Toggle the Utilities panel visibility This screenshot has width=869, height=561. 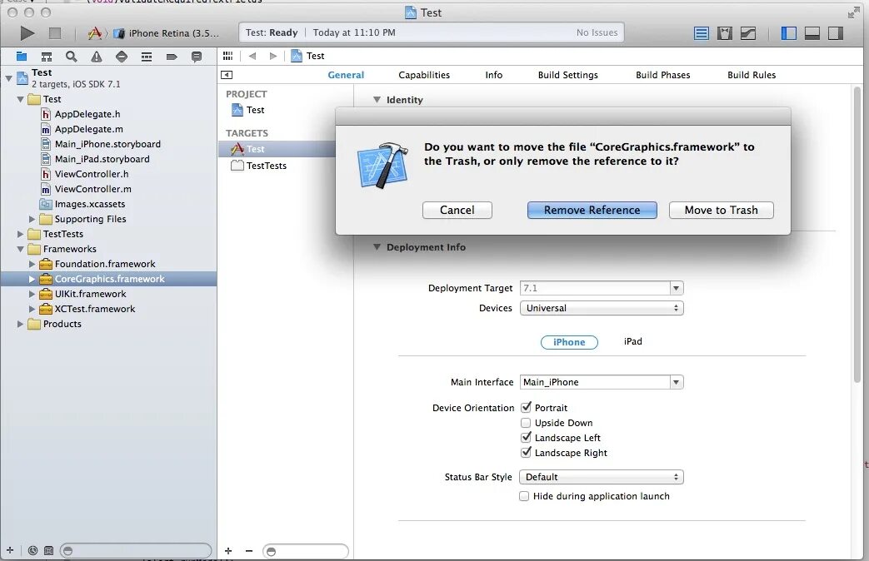(x=835, y=33)
